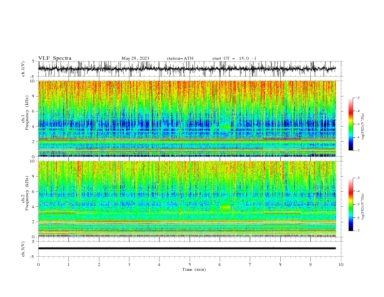Click the "-3" value on ch.1 colorbar

click(358, 98)
